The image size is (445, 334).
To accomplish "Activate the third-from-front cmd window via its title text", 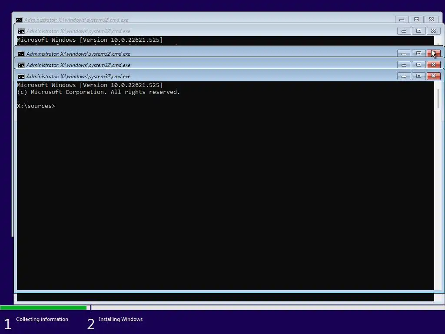I will coord(78,53).
